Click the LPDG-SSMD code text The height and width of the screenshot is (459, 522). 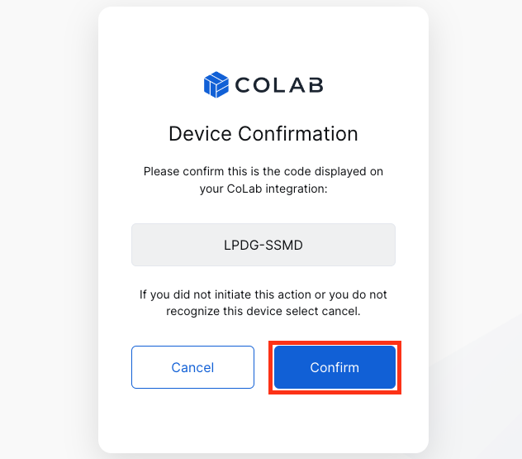pyautogui.click(x=263, y=245)
